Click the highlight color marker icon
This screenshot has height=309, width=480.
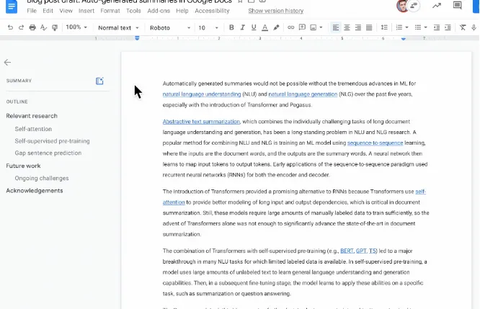pyautogui.click(x=277, y=27)
